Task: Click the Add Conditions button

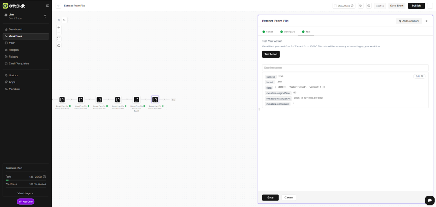Action: point(409,21)
